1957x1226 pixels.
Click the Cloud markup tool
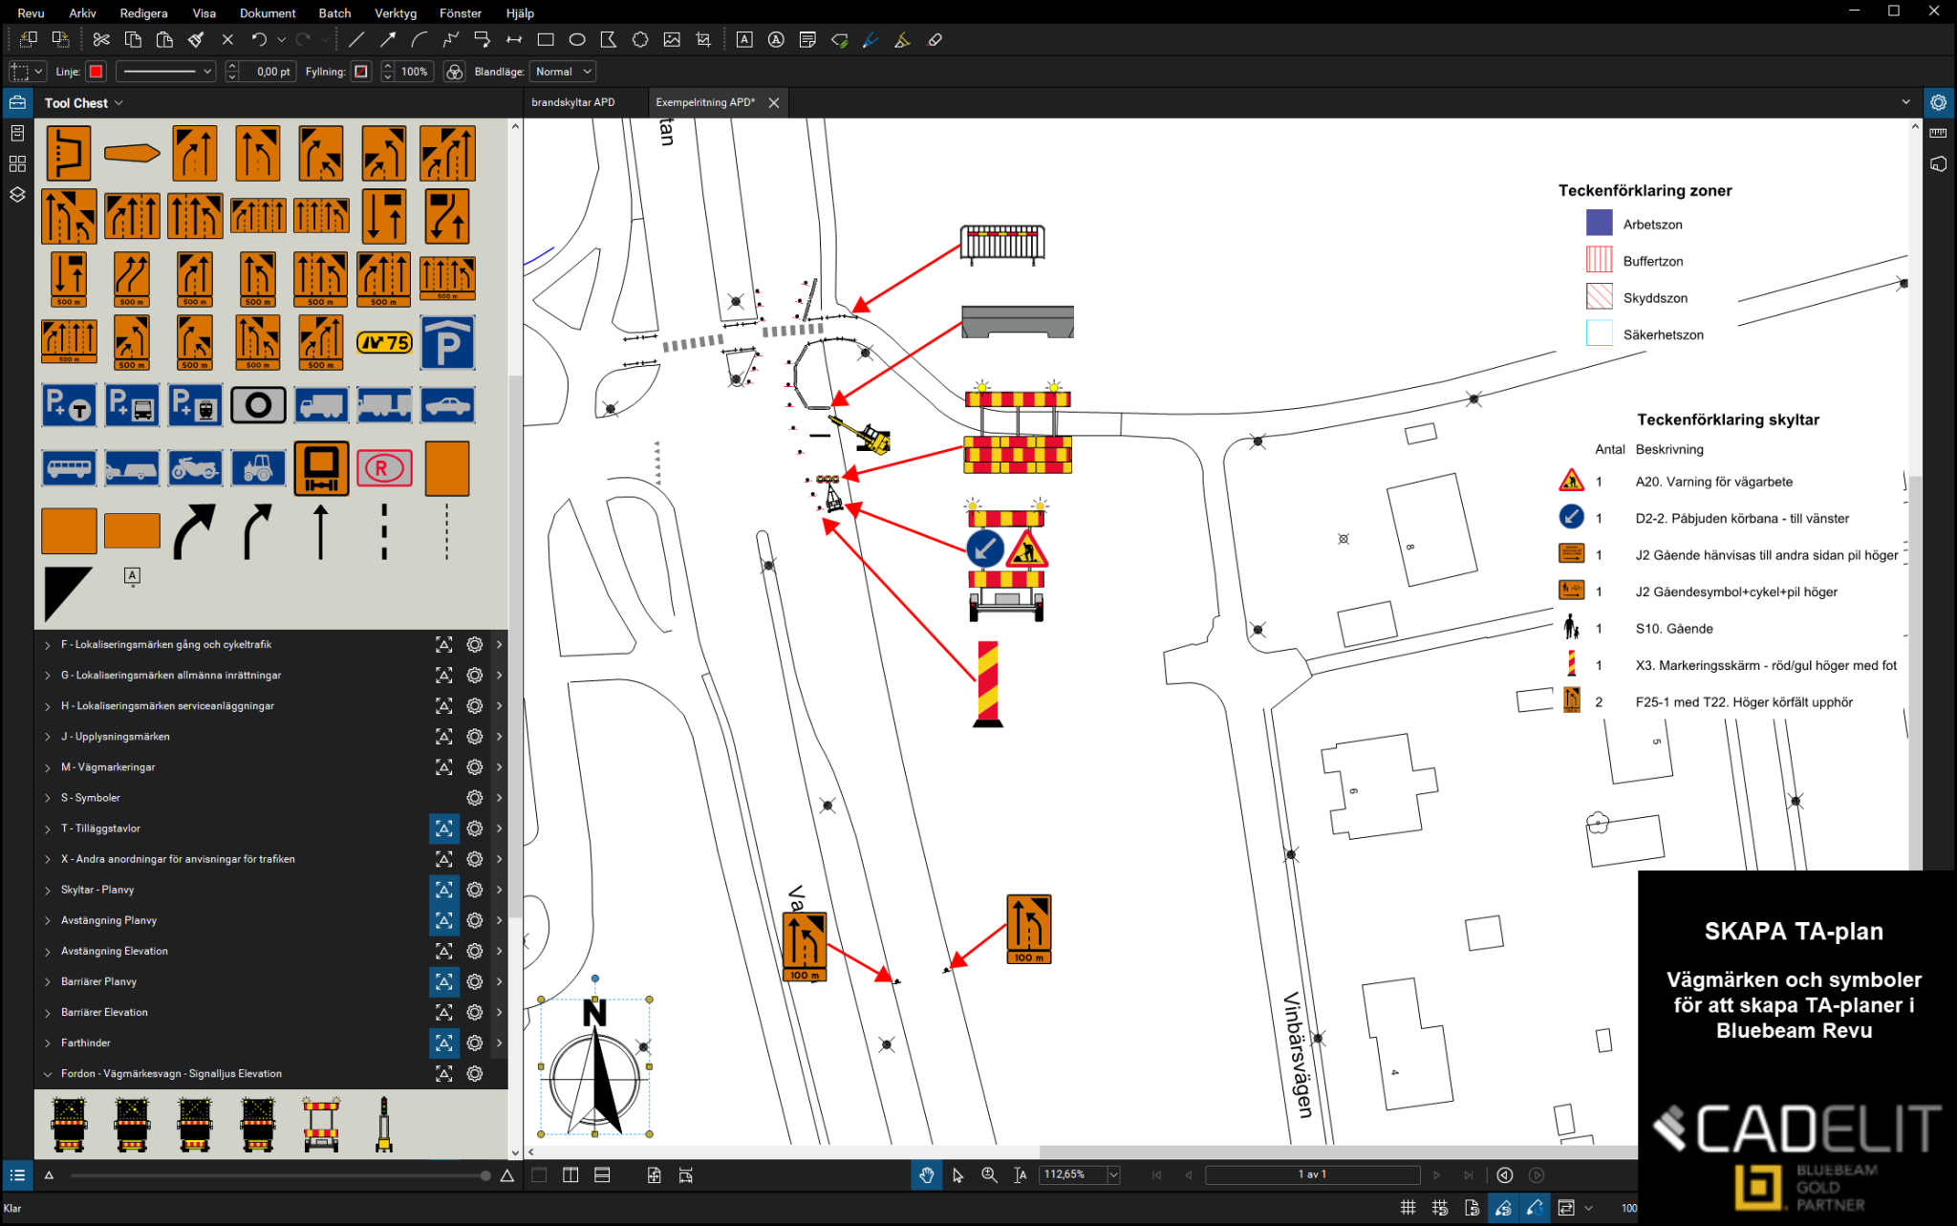coord(640,40)
